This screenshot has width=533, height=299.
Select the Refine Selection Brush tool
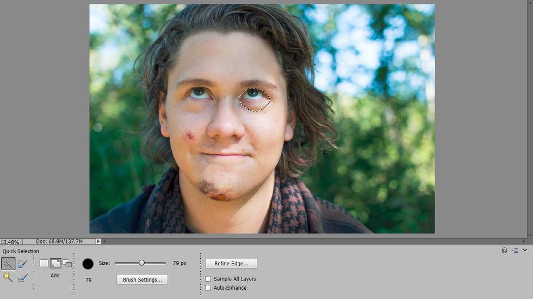(x=22, y=278)
